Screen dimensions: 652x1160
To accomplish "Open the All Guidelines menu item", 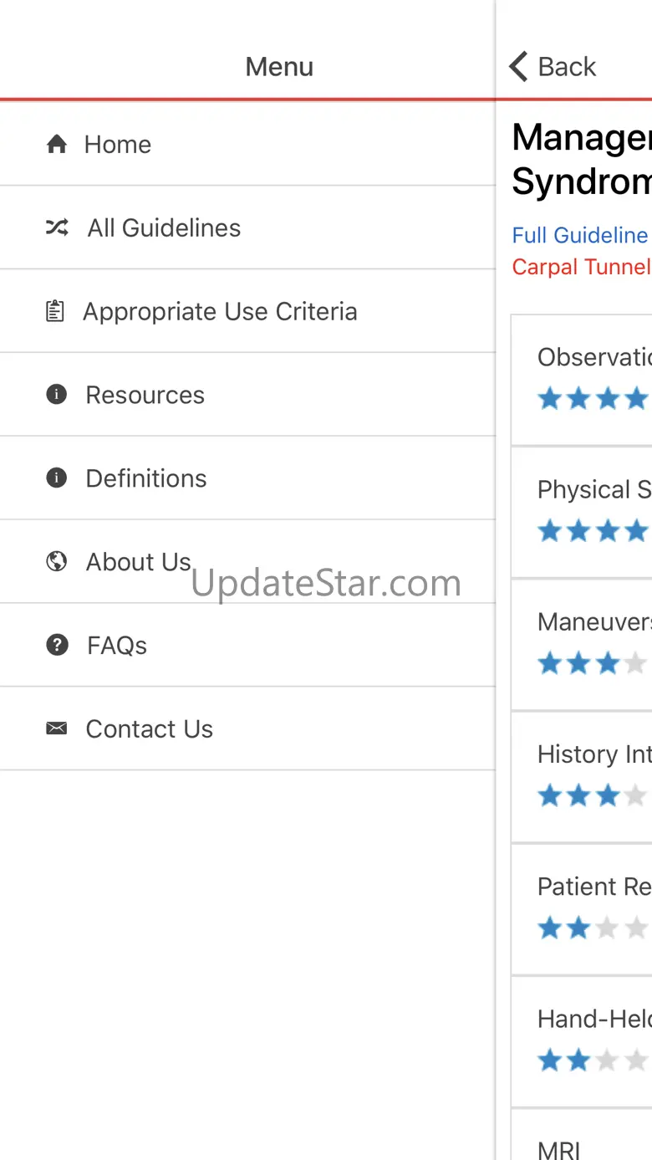I will tap(164, 227).
